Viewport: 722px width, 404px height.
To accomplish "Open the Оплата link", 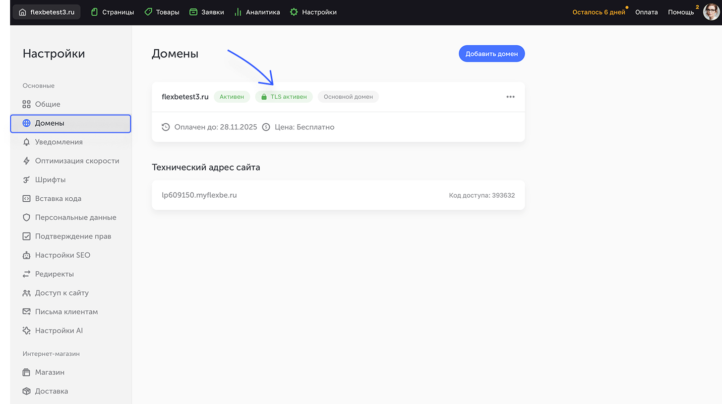I will point(646,12).
